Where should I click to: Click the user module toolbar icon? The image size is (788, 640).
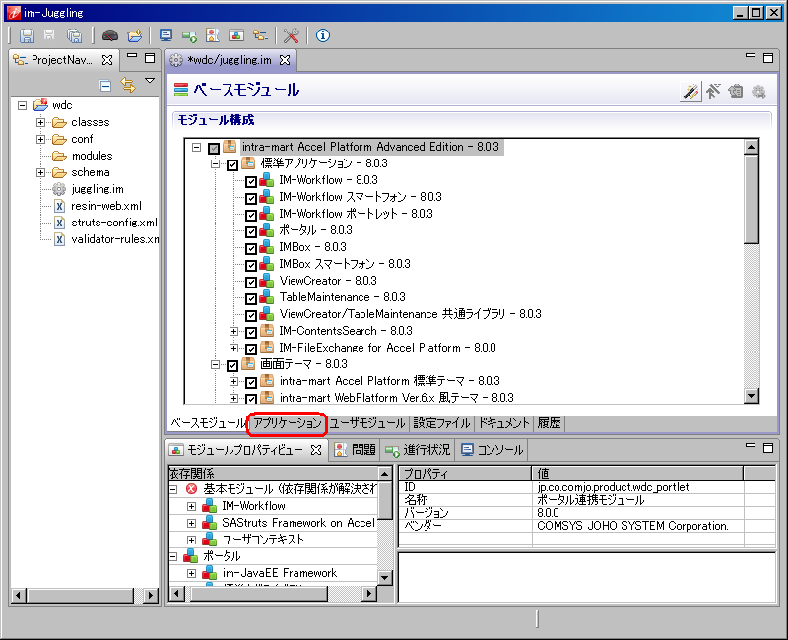pyautogui.click(x=213, y=35)
